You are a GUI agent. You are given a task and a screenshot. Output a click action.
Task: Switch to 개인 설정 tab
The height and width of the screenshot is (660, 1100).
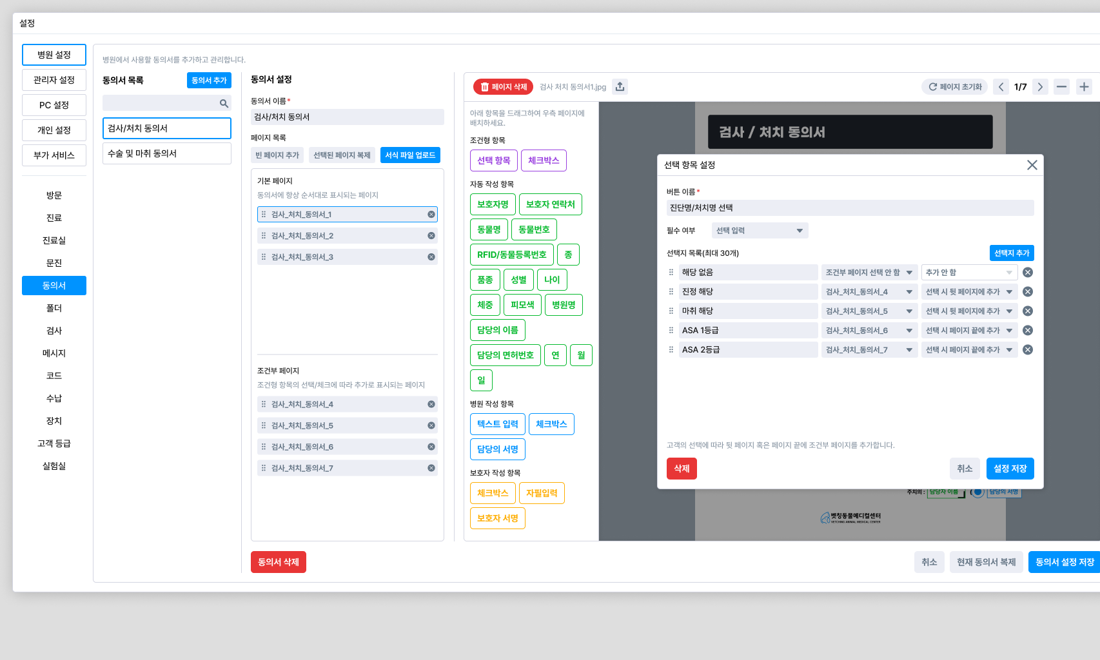[54, 130]
